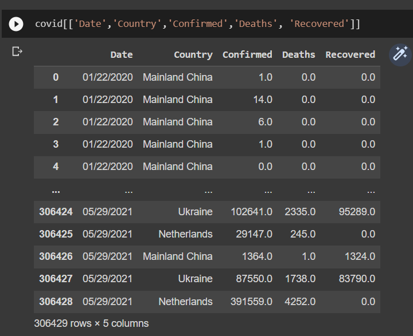Click Recovered value 83790.0
Screen dimensions: 413x336
pos(357,279)
